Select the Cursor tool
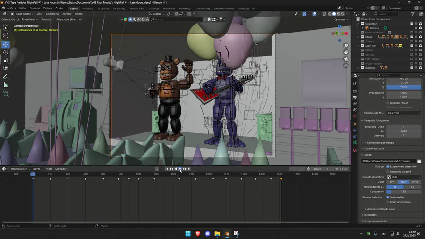Image resolution: width=425 pixels, height=239 pixels. (6, 36)
